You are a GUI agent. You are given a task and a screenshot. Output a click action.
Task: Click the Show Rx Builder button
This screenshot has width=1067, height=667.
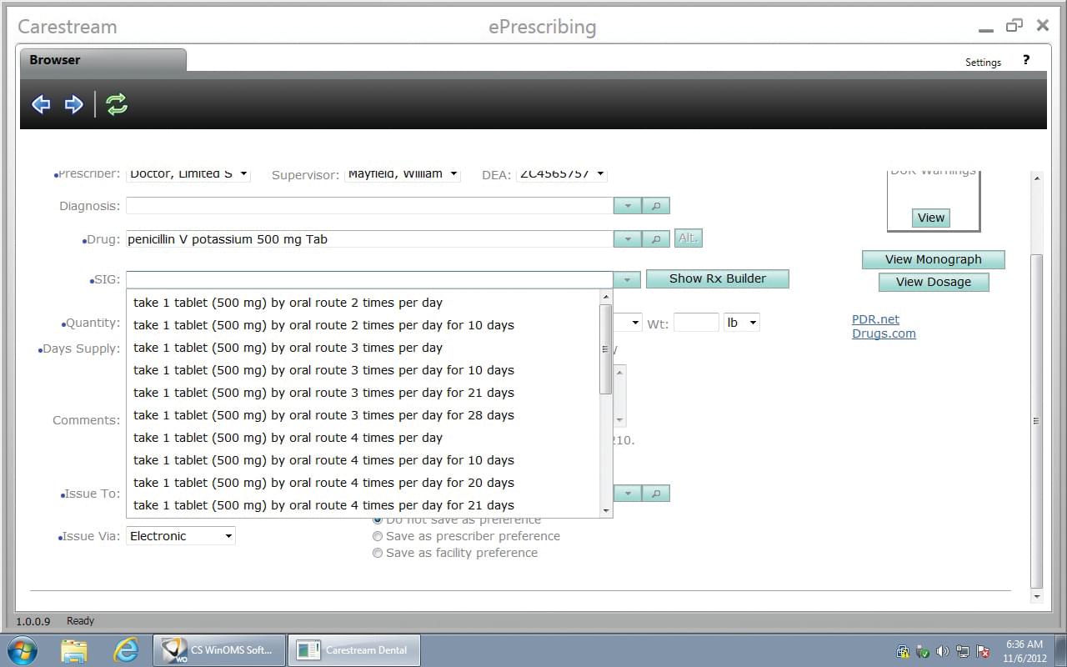[717, 278]
